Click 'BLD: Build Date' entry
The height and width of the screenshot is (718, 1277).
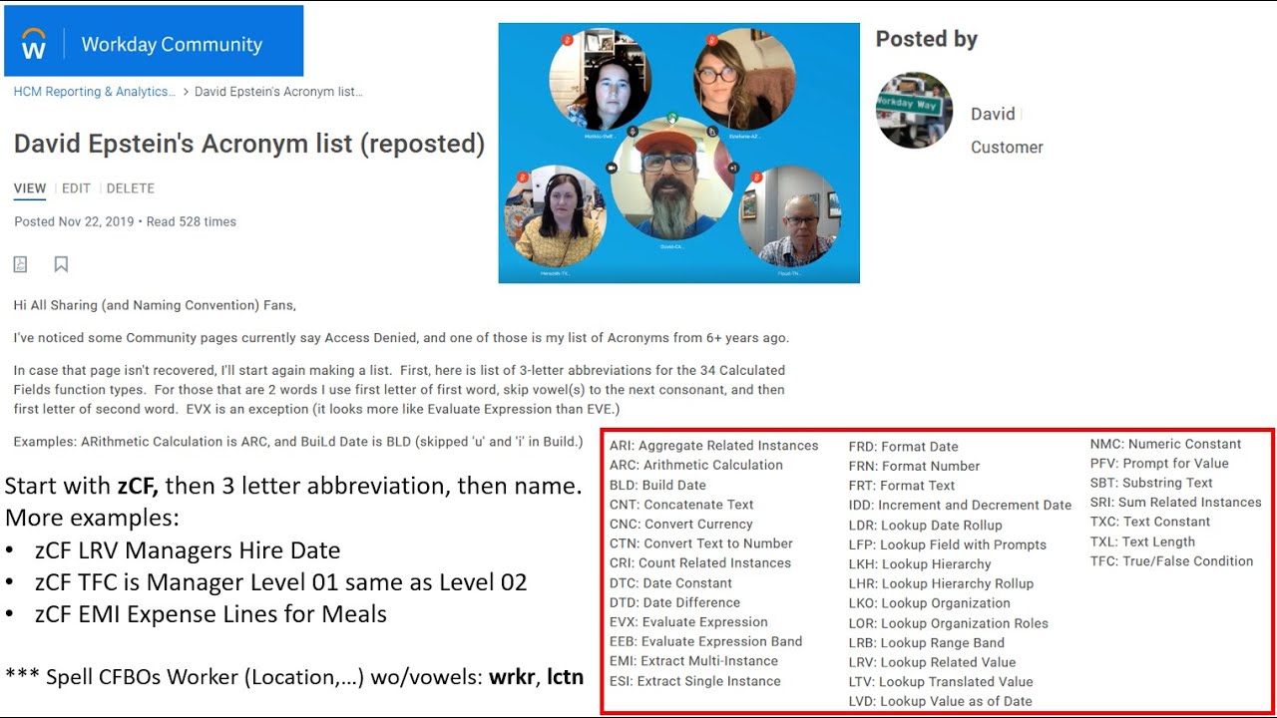coord(657,485)
